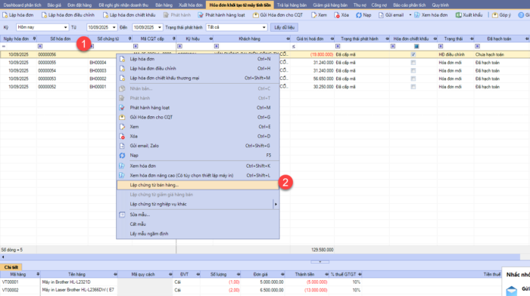Switch to Báo giá tab

pos(55,5)
